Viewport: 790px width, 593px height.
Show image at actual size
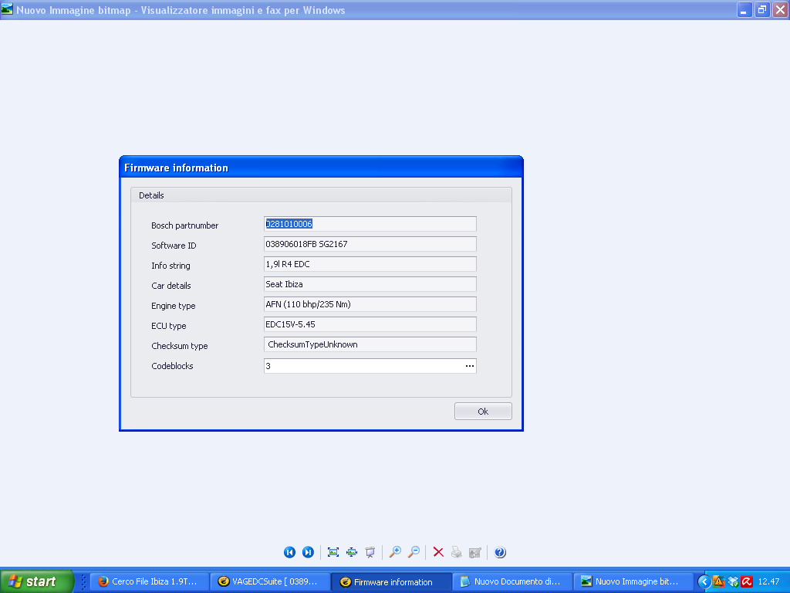(x=352, y=552)
